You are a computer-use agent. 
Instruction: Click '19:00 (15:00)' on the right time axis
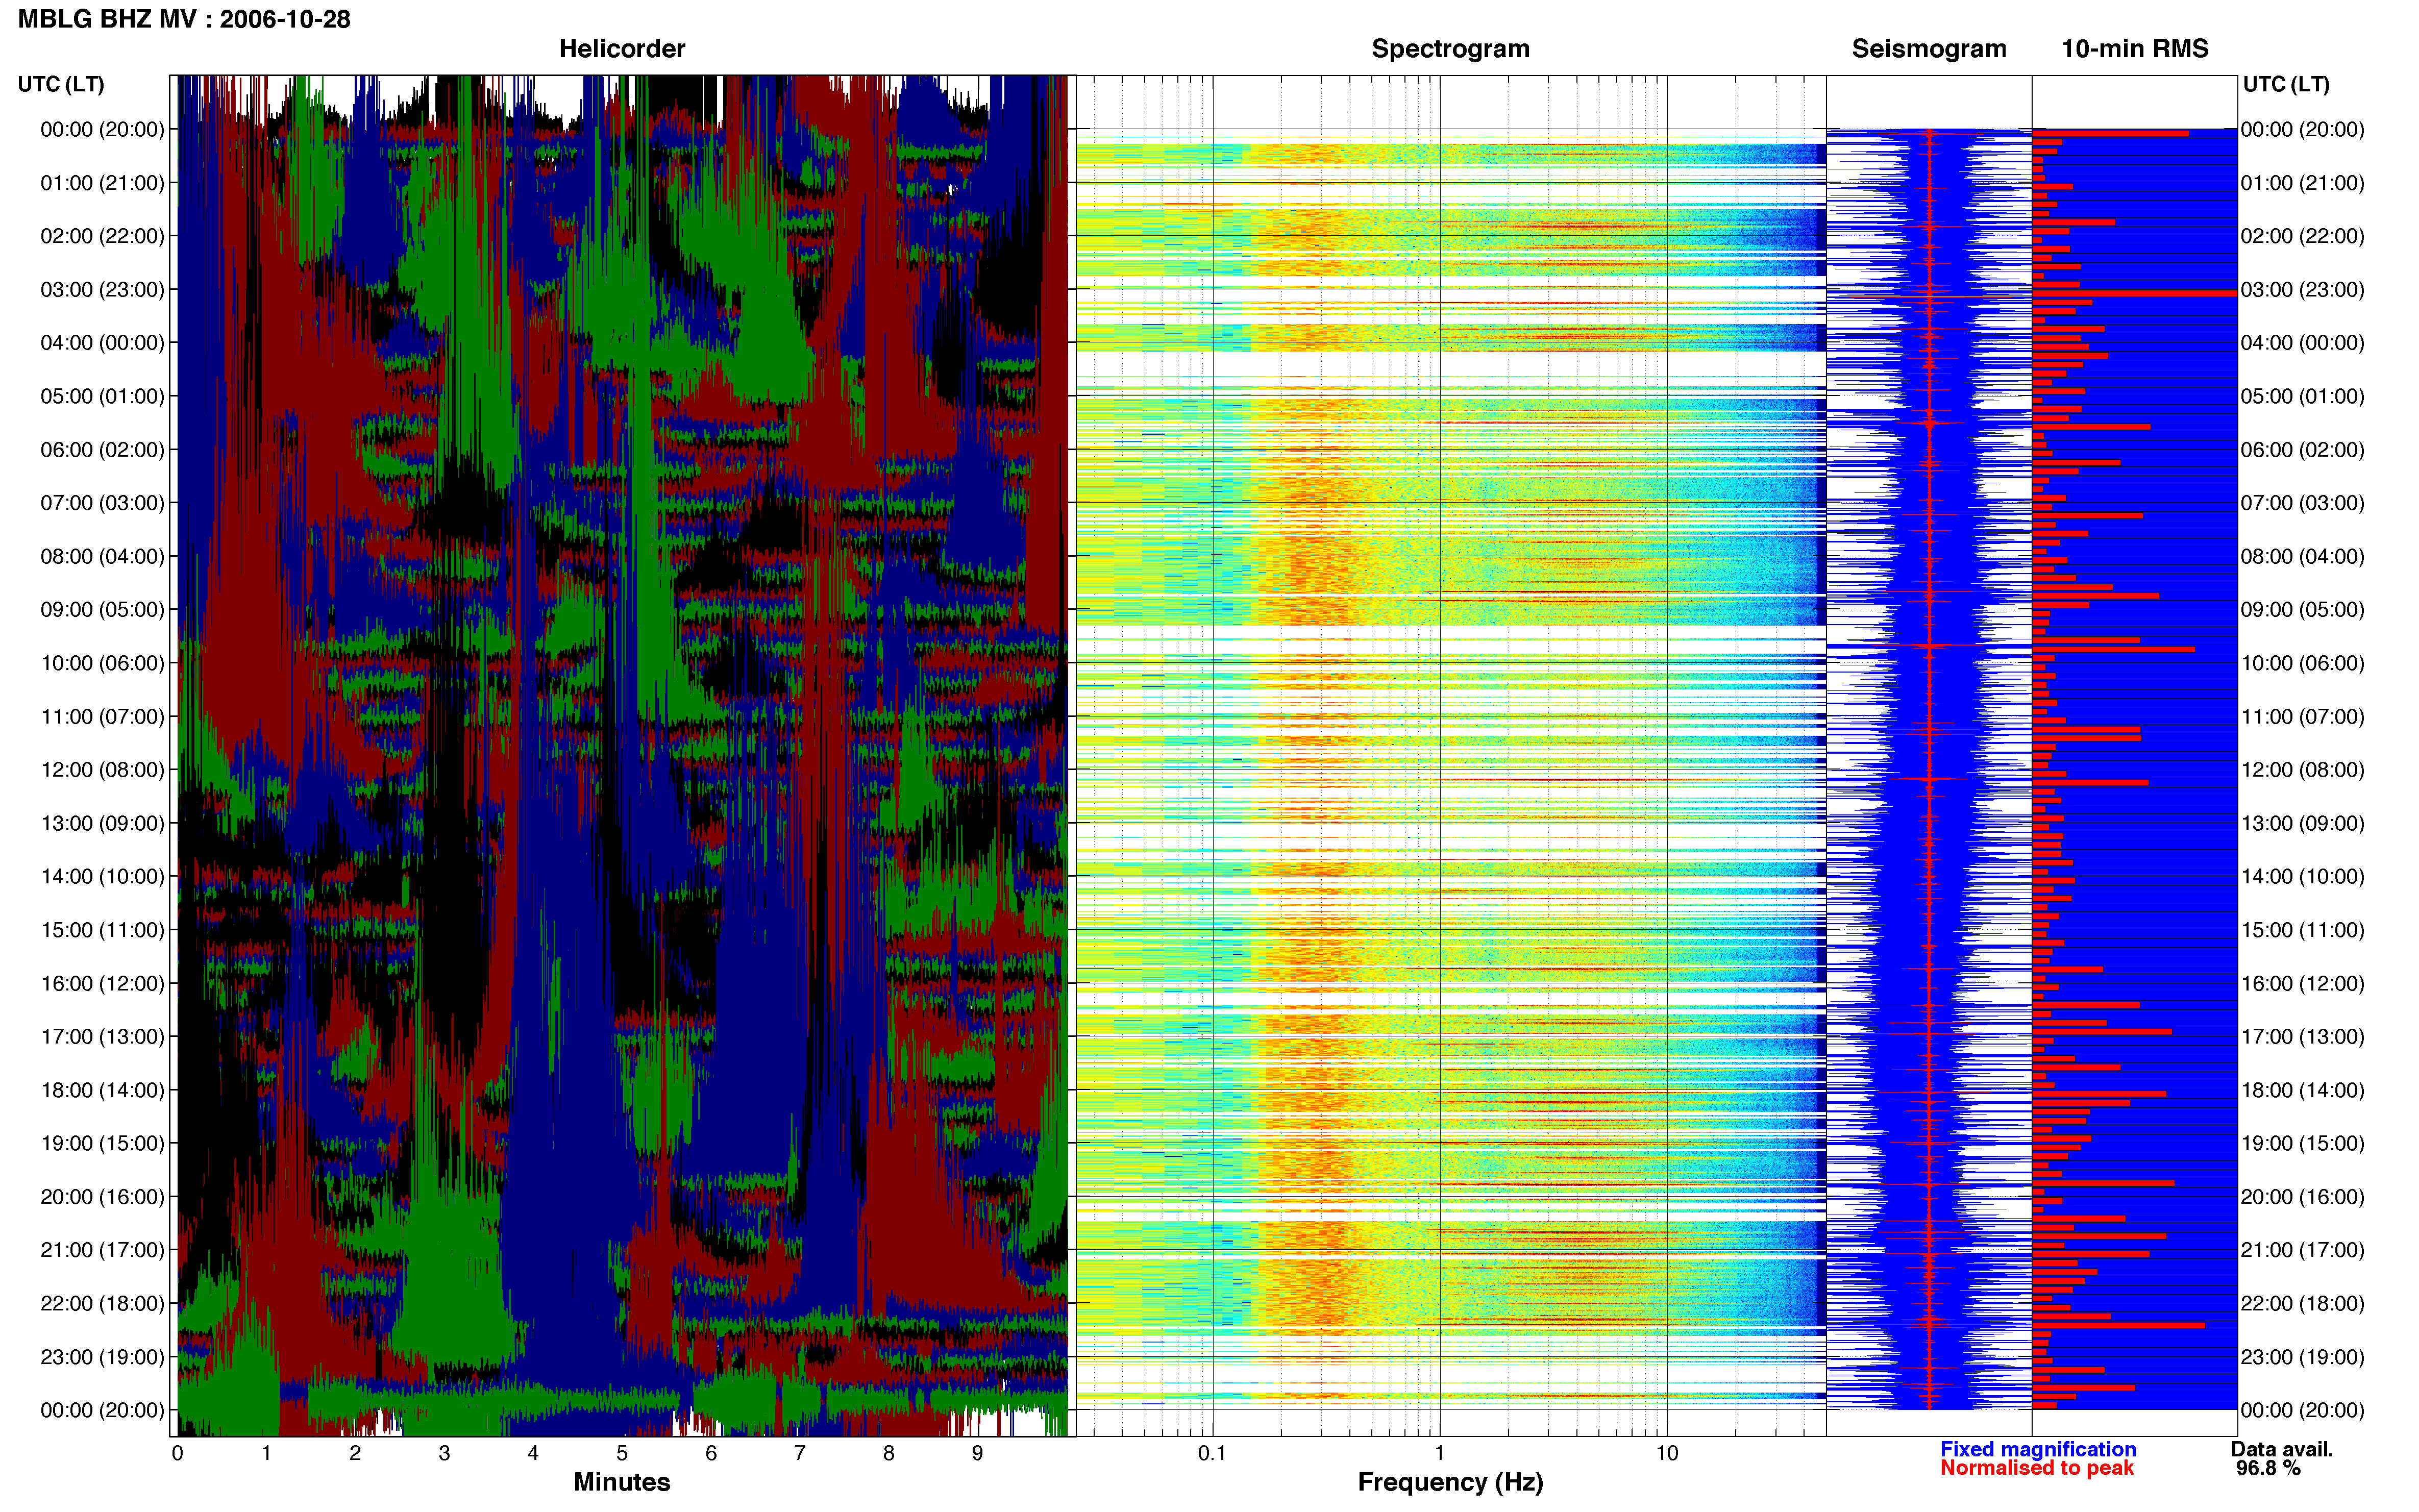(x=2302, y=1143)
